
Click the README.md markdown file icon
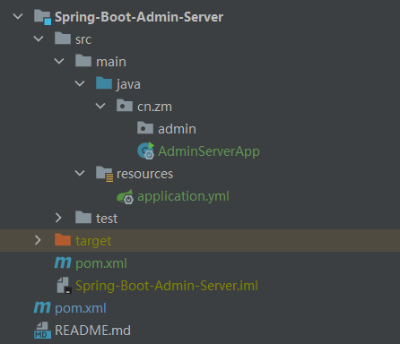(x=42, y=331)
